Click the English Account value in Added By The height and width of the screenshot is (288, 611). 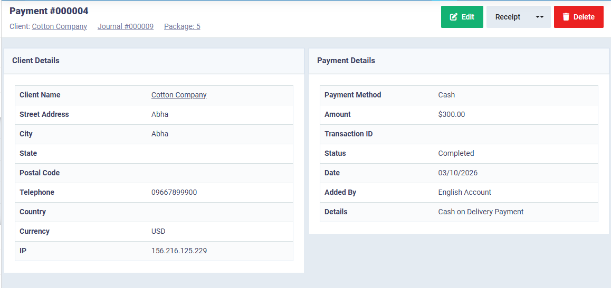(x=464, y=192)
